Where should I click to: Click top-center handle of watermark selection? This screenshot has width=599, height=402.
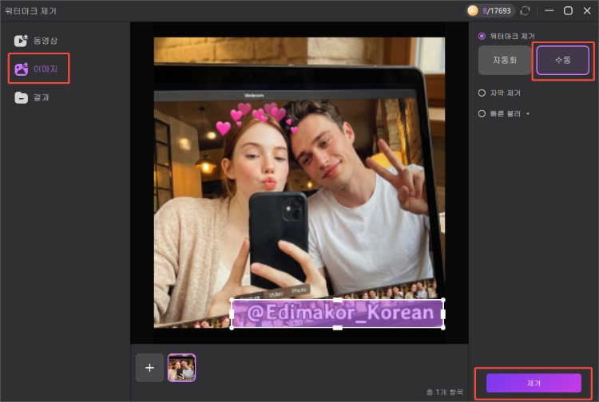tap(337, 300)
